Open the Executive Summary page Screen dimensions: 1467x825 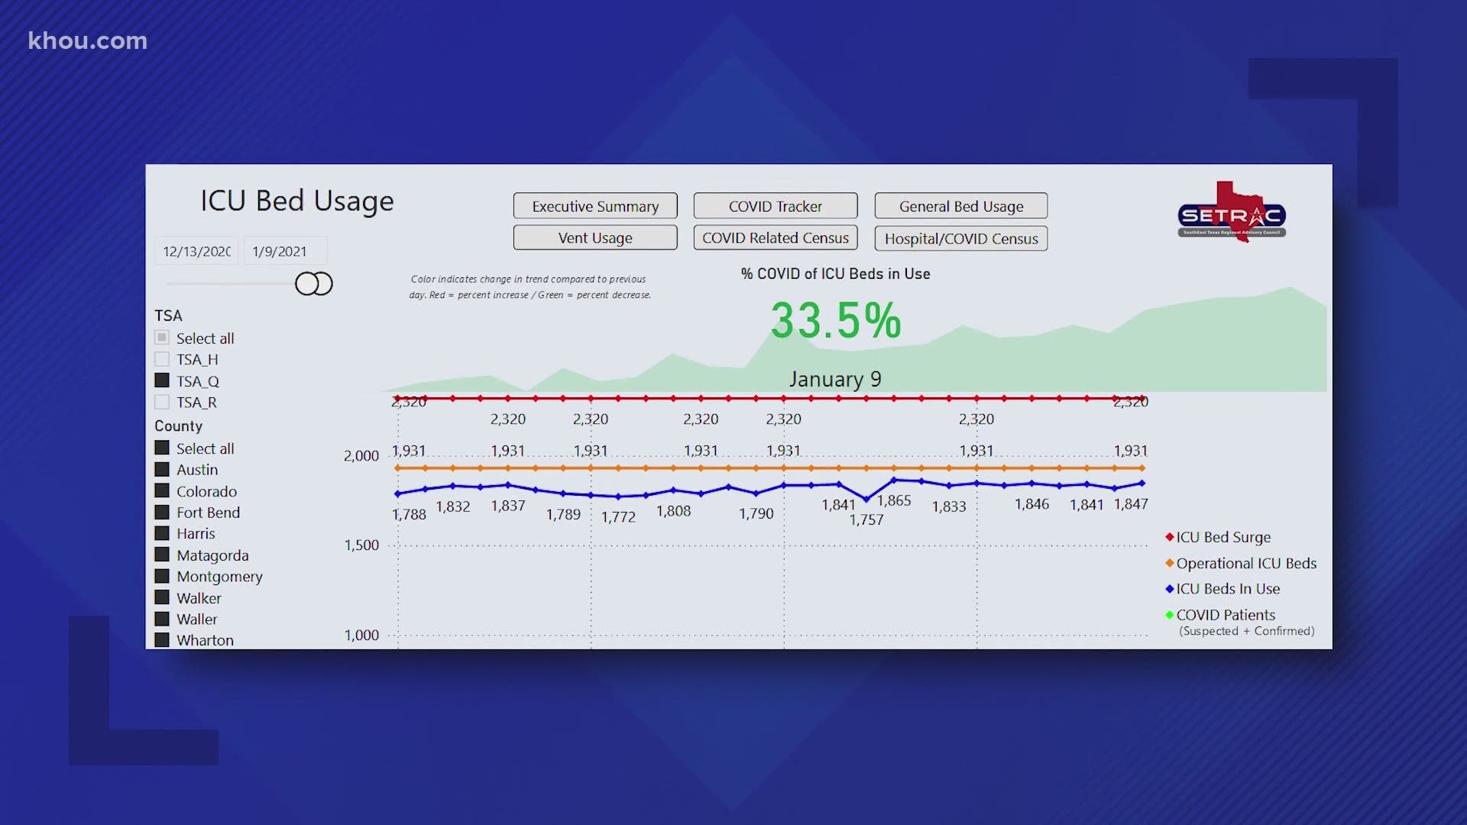click(x=595, y=206)
